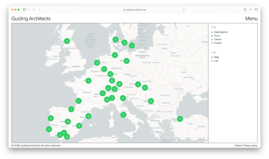Click the address bar URL field
The height and width of the screenshot is (159, 269).
coord(134,10)
